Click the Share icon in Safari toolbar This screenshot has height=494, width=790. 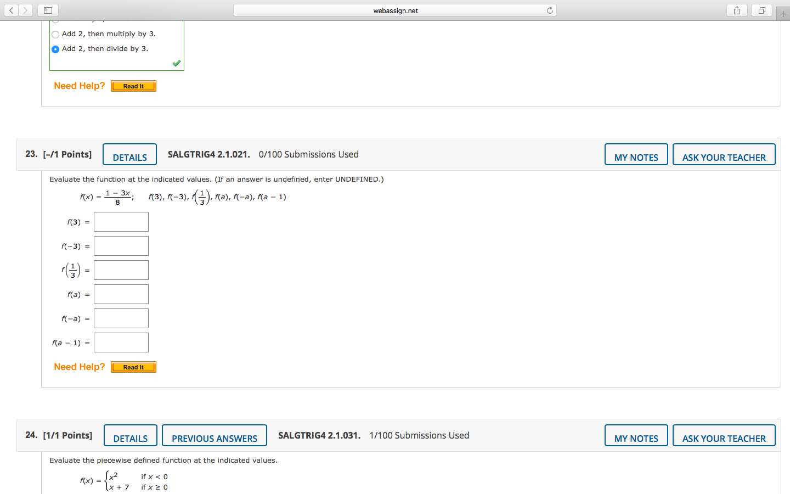pyautogui.click(x=737, y=10)
